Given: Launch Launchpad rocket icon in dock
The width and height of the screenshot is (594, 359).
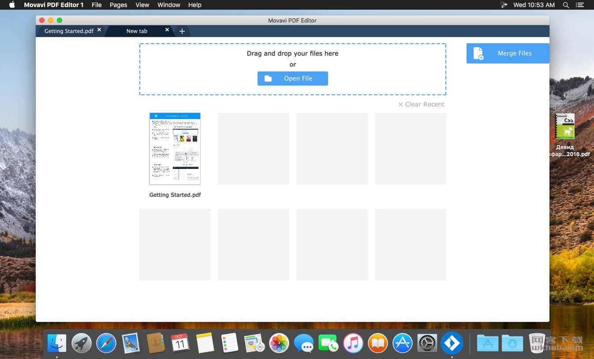Looking at the screenshot, I should click(82, 343).
